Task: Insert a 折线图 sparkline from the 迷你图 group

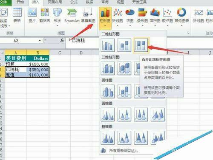Action: pos(199,15)
